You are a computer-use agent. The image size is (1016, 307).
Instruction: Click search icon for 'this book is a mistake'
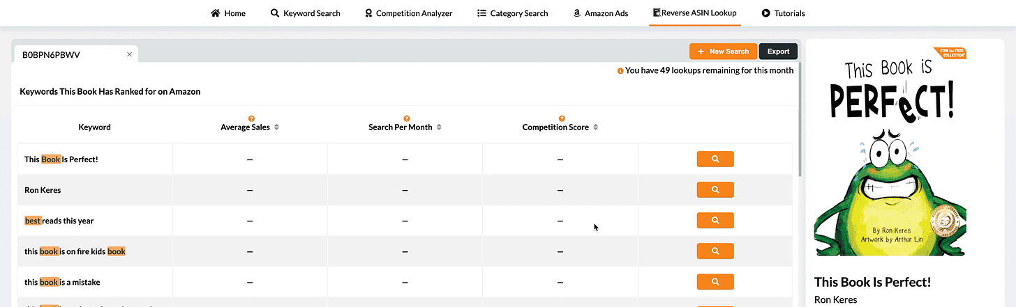click(715, 281)
